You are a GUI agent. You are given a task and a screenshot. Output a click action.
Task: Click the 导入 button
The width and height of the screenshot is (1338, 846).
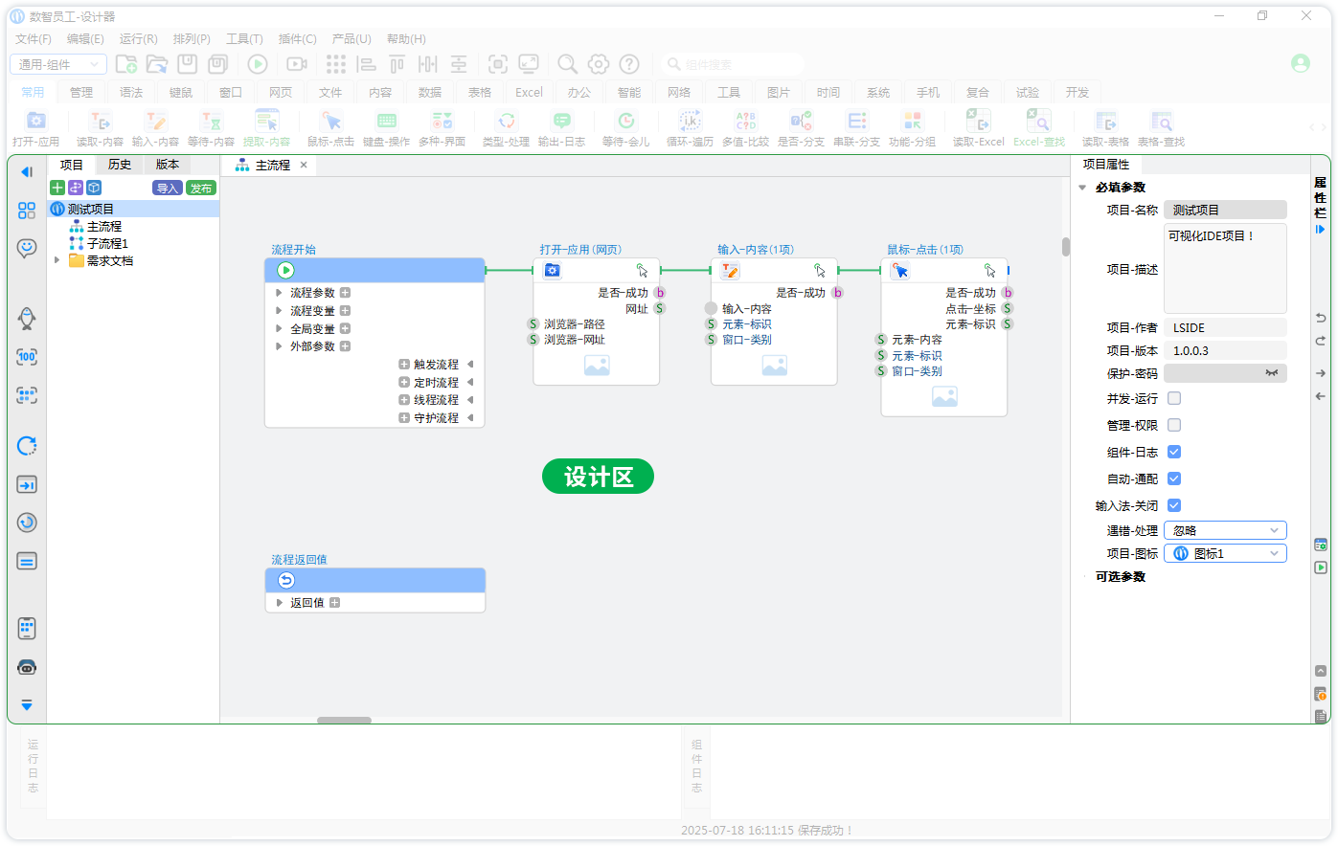click(168, 188)
